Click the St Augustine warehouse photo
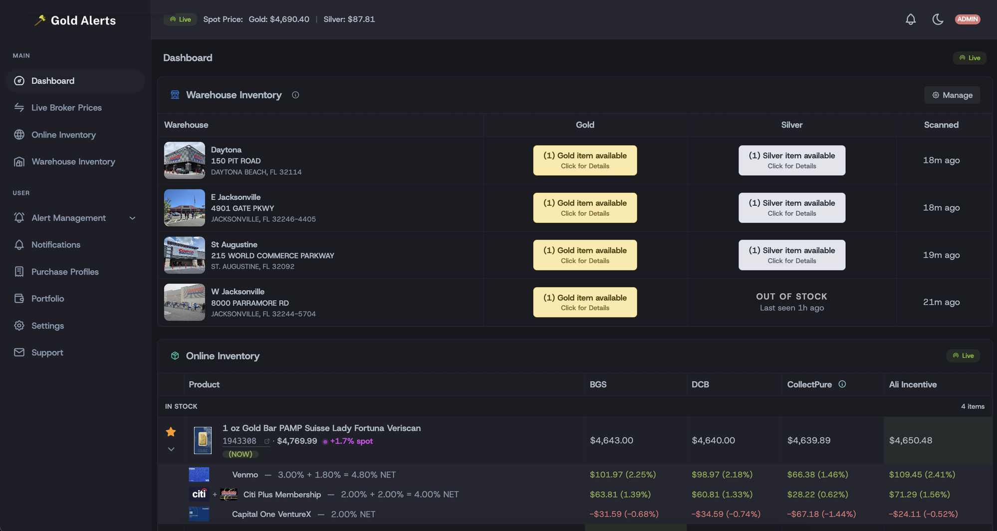Viewport: 997px width, 531px height. 185,255
